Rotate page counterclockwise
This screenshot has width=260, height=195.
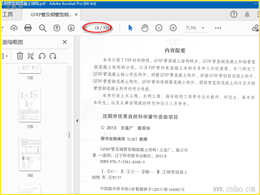click(42, 56)
